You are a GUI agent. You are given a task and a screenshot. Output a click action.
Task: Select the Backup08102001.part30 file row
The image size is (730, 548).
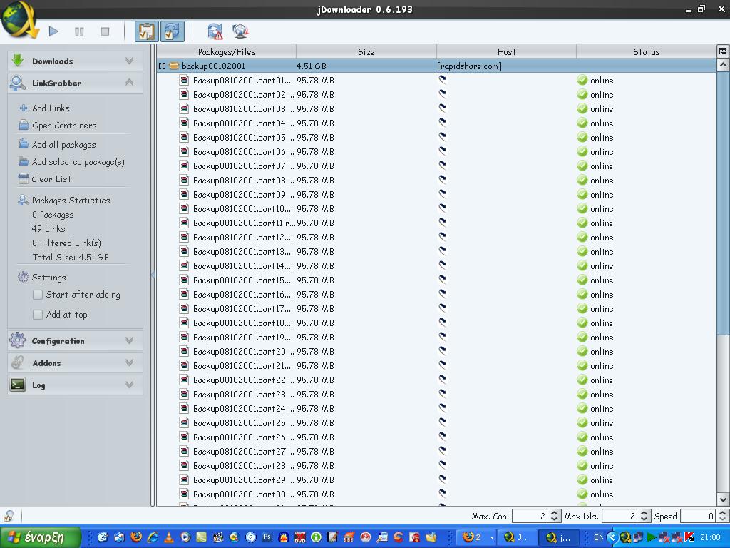(437, 494)
